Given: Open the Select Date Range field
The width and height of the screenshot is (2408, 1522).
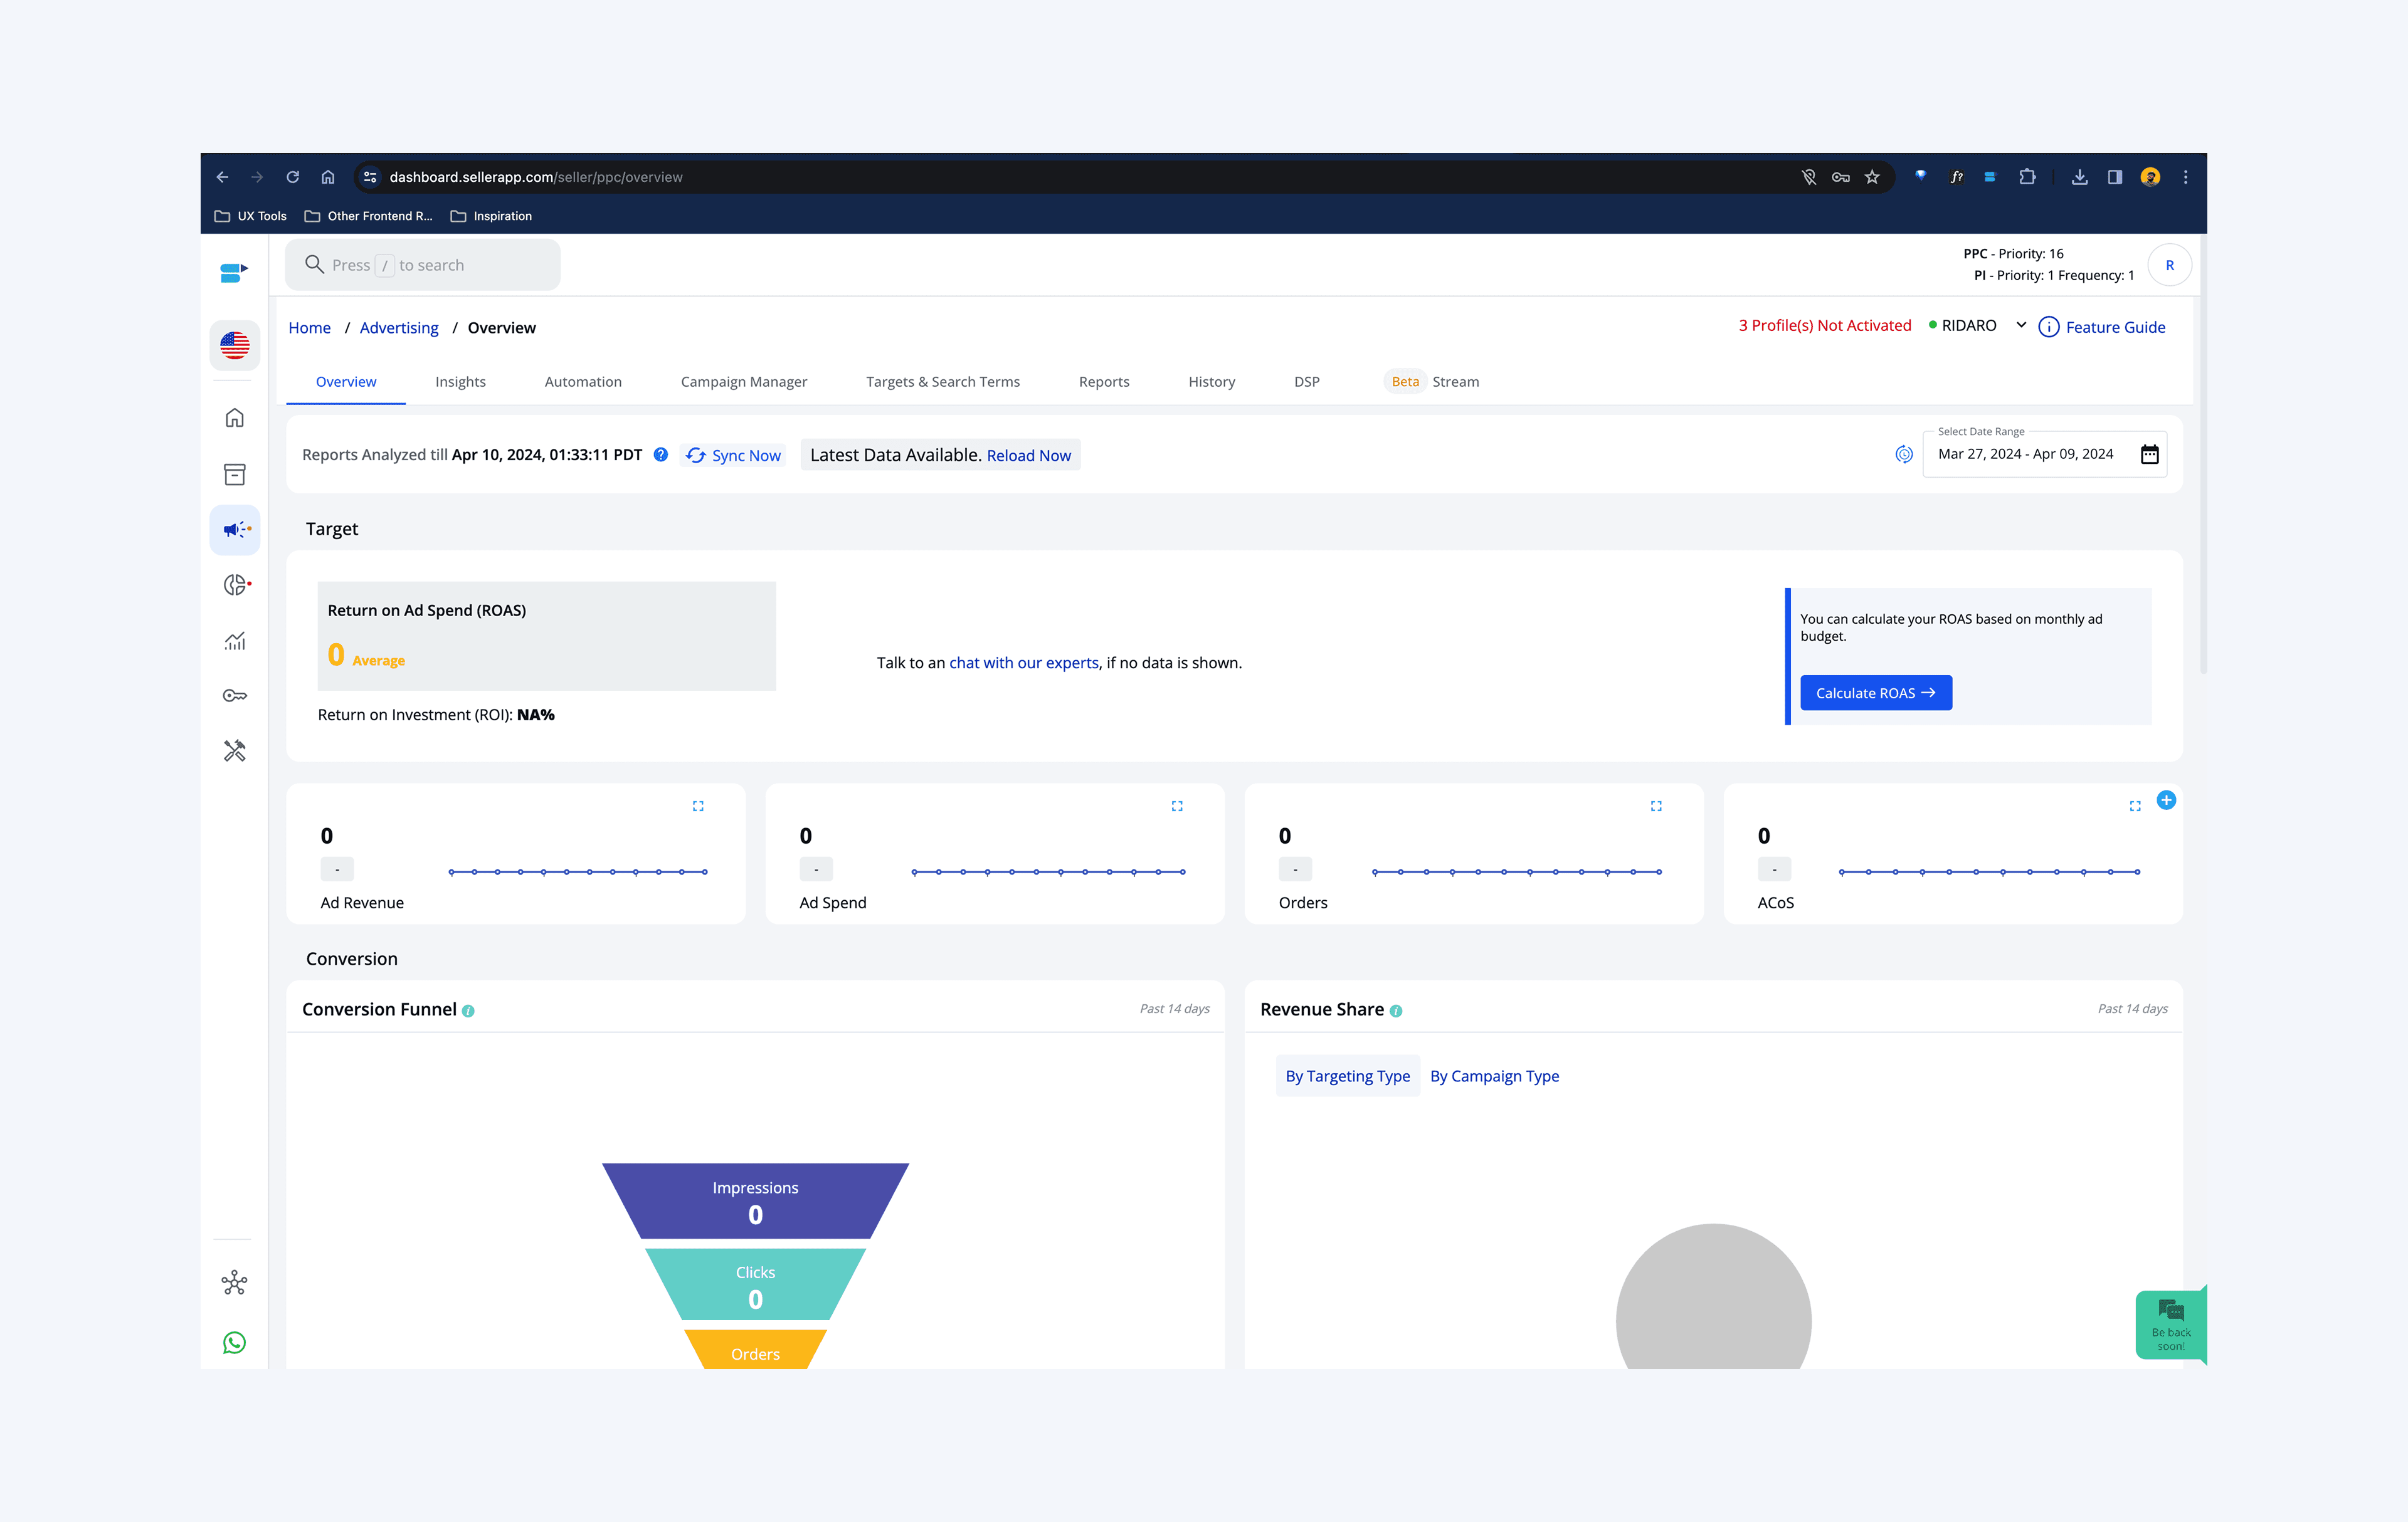Looking at the screenshot, I should pos(2025,454).
